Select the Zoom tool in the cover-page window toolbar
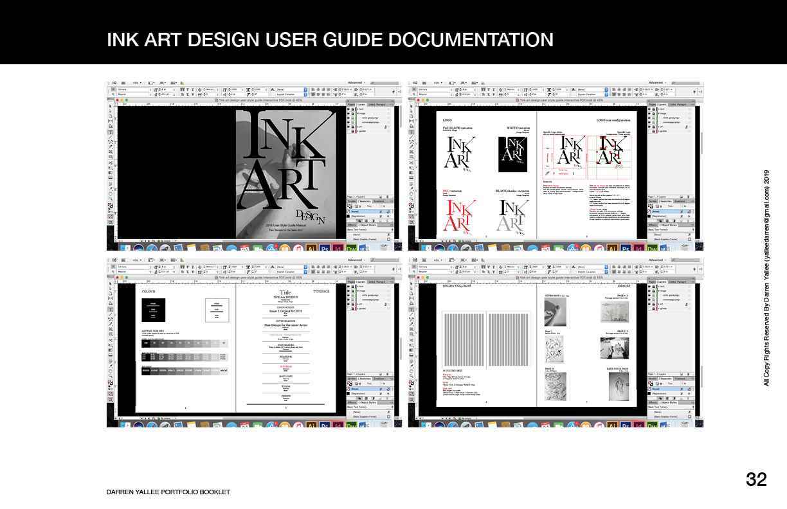The height and width of the screenshot is (509, 787). click(111, 199)
